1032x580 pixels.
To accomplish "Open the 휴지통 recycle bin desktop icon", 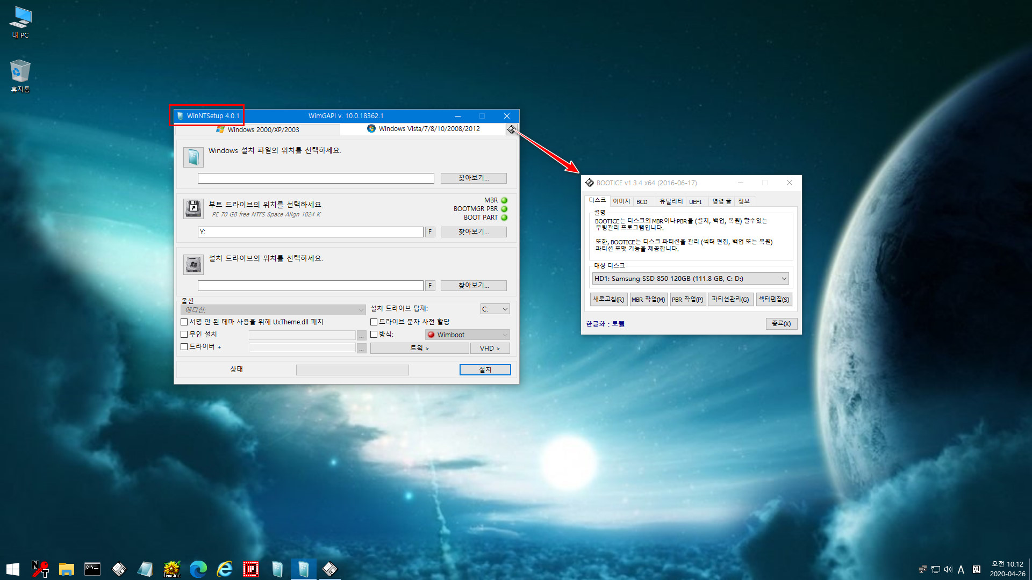I will (x=20, y=76).
